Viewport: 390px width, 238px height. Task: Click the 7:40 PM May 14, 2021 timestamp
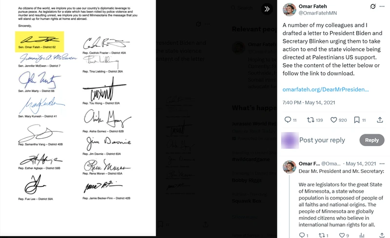(309, 103)
